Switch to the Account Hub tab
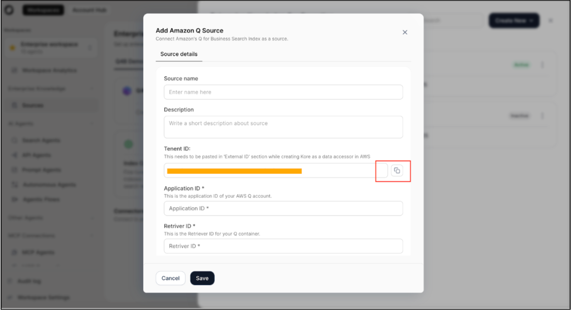This screenshot has width=571, height=310. pos(89,10)
